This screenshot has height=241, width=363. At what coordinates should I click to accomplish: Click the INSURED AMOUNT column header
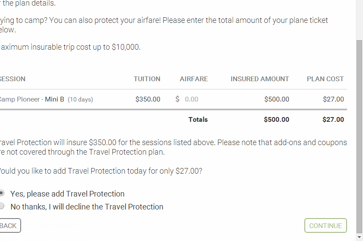coord(260,79)
